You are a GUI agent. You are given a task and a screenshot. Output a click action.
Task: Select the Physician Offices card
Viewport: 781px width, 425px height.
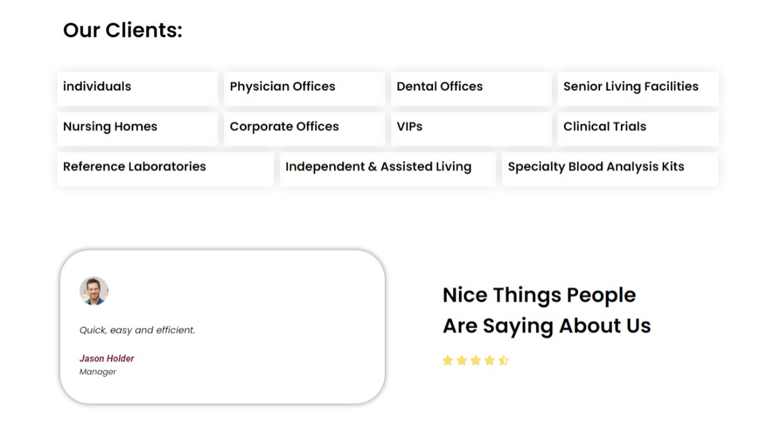tap(304, 87)
